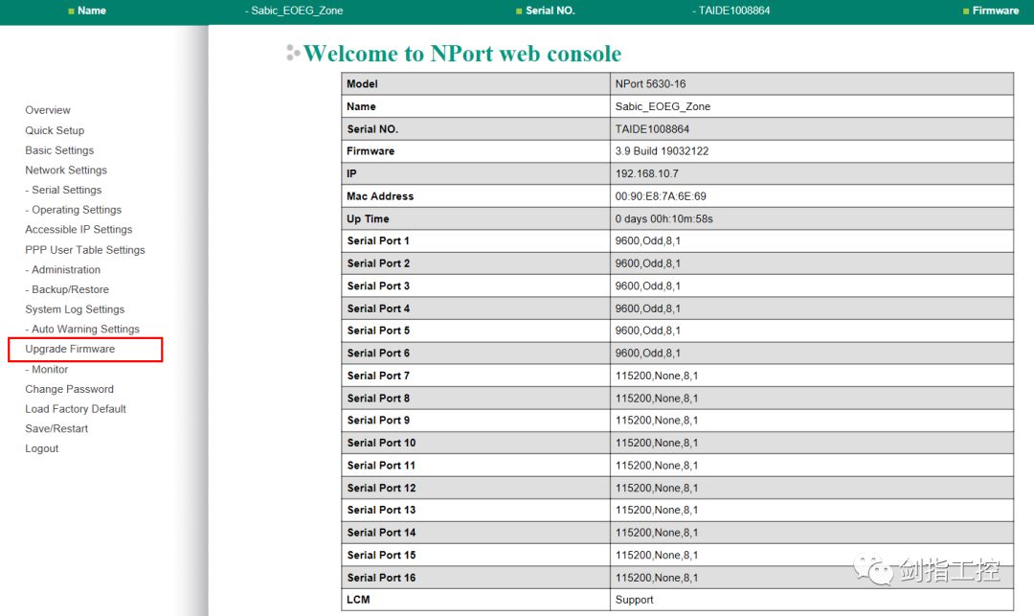Open System Log Settings
The width and height of the screenshot is (1034, 616).
point(75,309)
